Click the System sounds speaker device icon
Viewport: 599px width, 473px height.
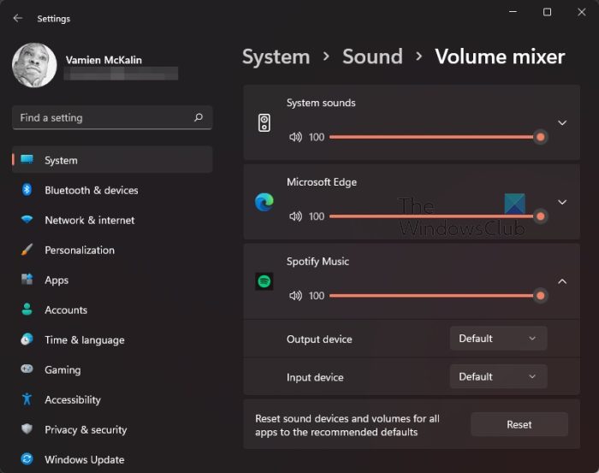(264, 122)
